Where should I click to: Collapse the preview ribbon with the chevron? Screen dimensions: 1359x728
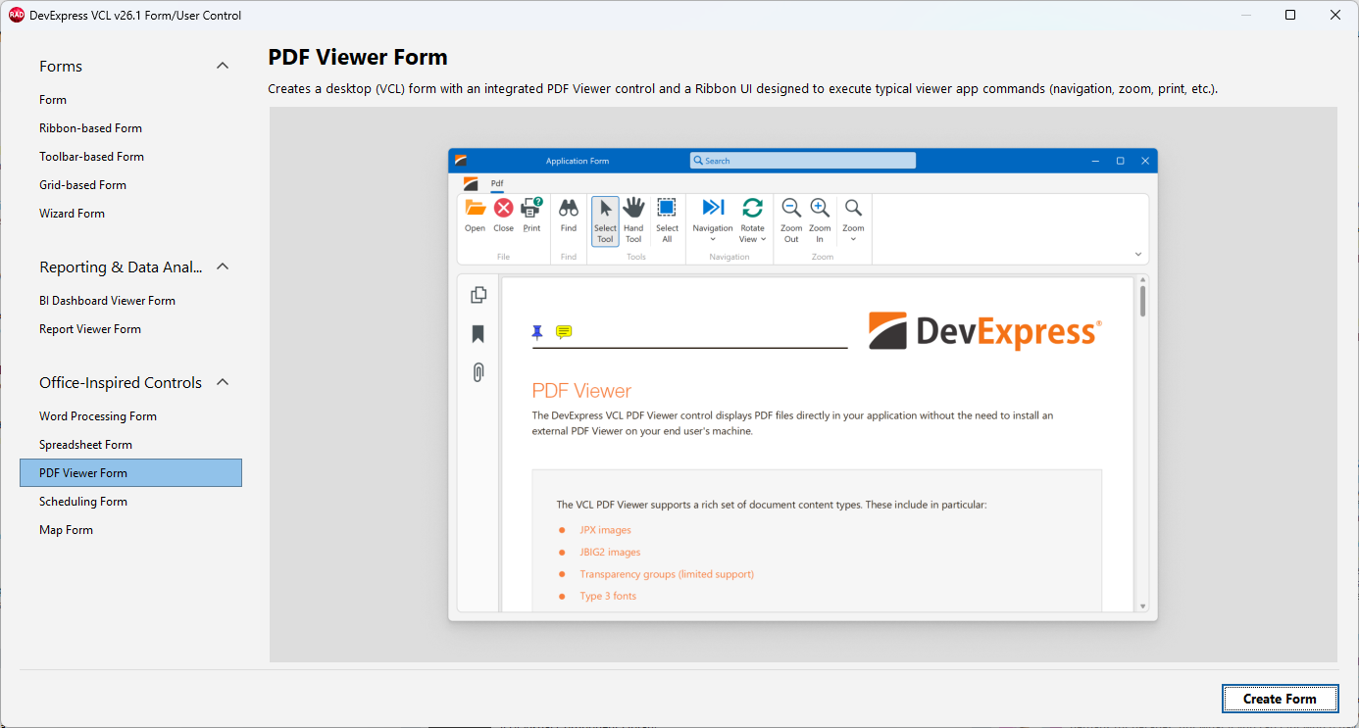click(x=1138, y=255)
